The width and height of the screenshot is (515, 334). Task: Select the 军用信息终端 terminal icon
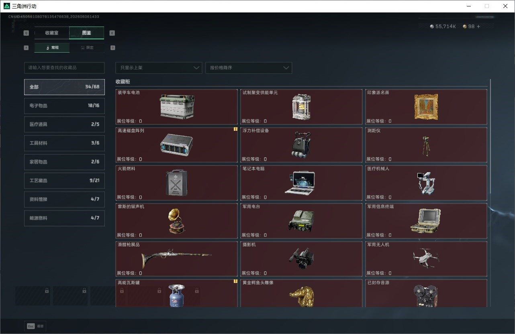[426, 221]
